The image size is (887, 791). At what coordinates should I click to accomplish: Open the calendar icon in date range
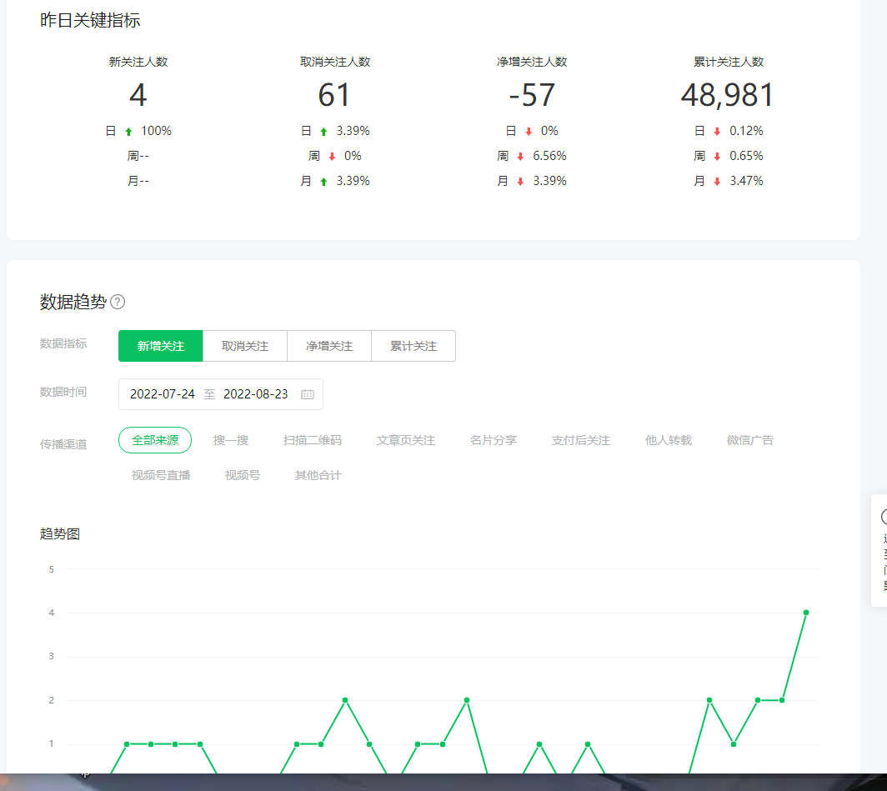(308, 394)
